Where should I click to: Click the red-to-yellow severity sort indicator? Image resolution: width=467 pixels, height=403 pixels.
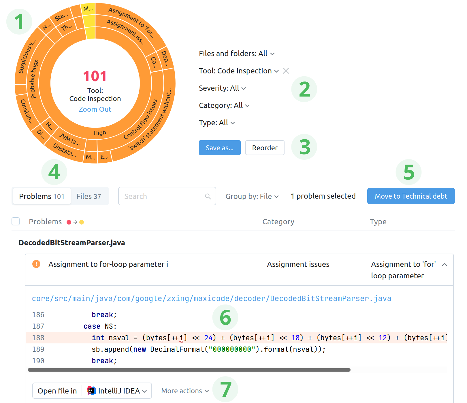pos(75,222)
